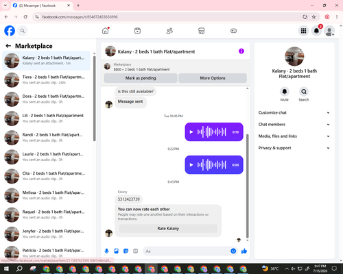This screenshot has height=274, width=343.
Task: Attach a file with the photo icon
Action: (116, 251)
